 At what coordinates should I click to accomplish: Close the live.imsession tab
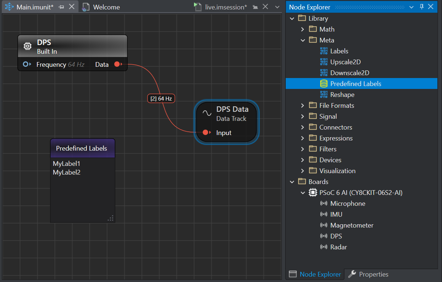(265, 7)
